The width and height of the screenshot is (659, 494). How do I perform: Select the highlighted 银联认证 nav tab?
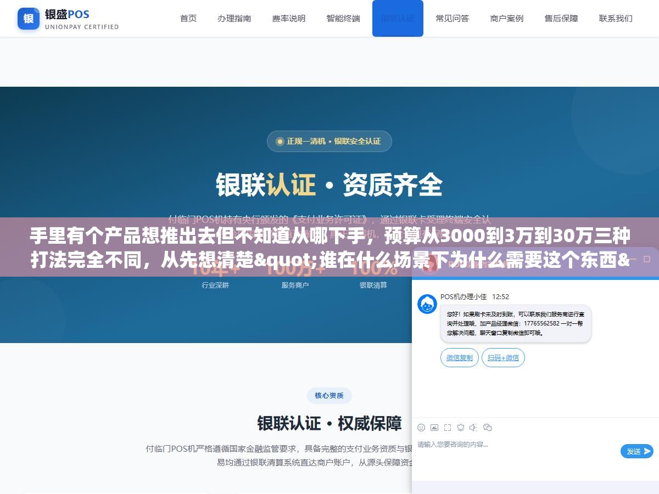tap(398, 18)
